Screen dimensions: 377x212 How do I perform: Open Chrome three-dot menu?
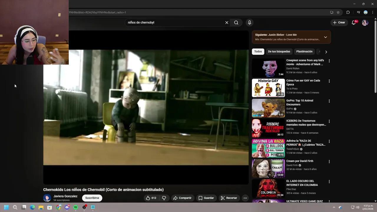point(373,12)
